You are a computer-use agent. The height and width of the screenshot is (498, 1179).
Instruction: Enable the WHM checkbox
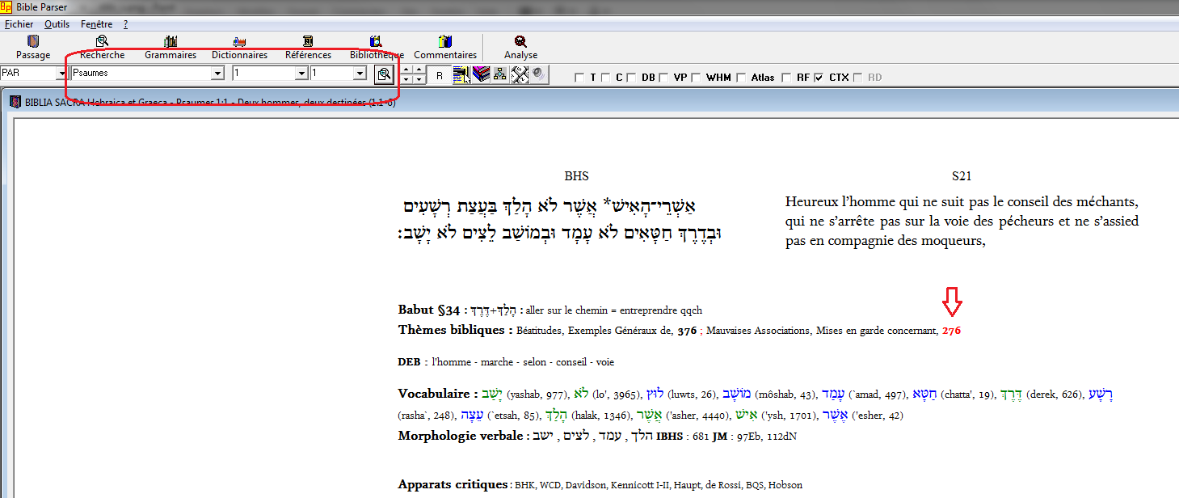[695, 78]
